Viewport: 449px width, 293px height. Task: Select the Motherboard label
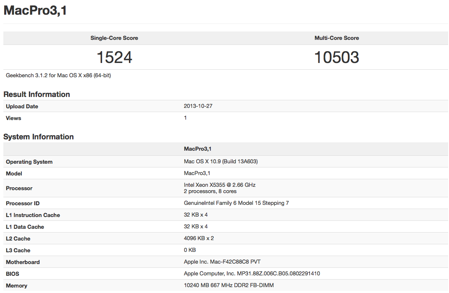(x=23, y=262)
